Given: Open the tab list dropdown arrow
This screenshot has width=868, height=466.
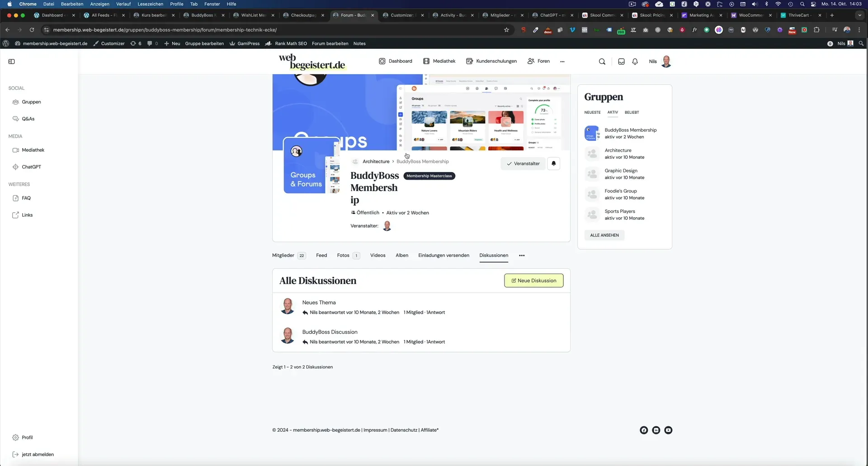Looking at the screenshot, I should [x=859, y=15].
